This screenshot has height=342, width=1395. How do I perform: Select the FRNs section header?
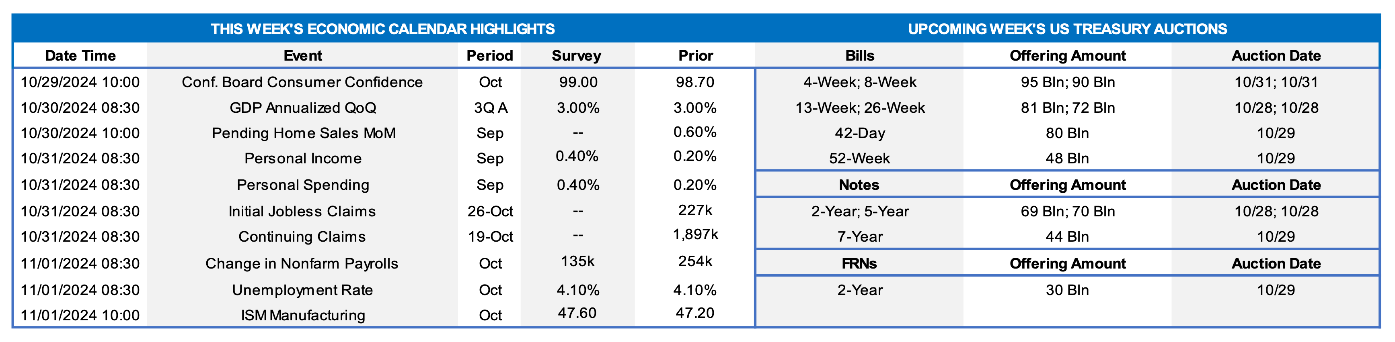point(859,264)
